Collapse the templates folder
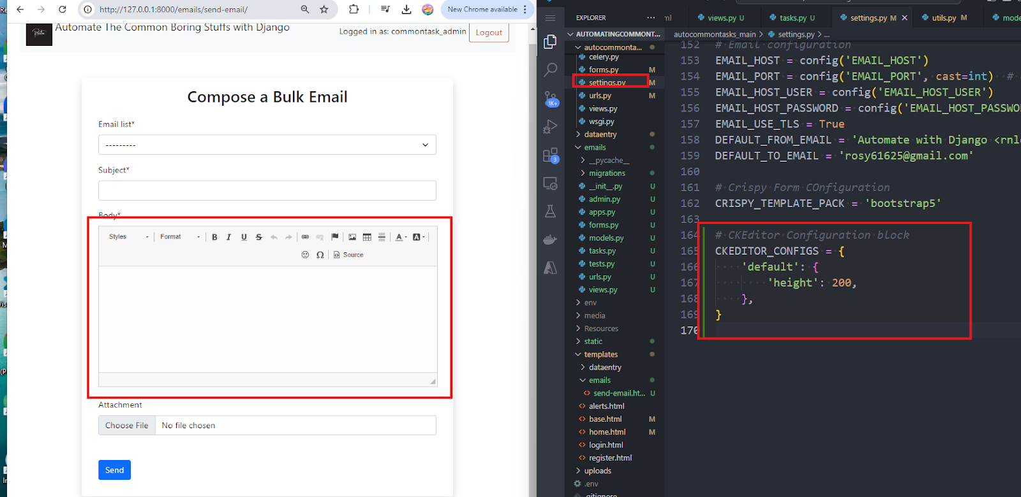 [x=600, y=354]
